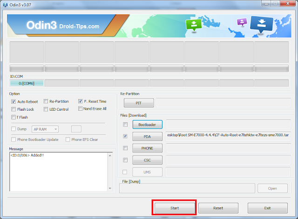298x219 pixels.
Task: Uncheck the checkbox beside PDA
Action: 125,136
